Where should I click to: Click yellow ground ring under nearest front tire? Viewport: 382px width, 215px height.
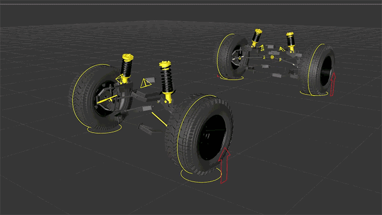[x=201, y=176]
